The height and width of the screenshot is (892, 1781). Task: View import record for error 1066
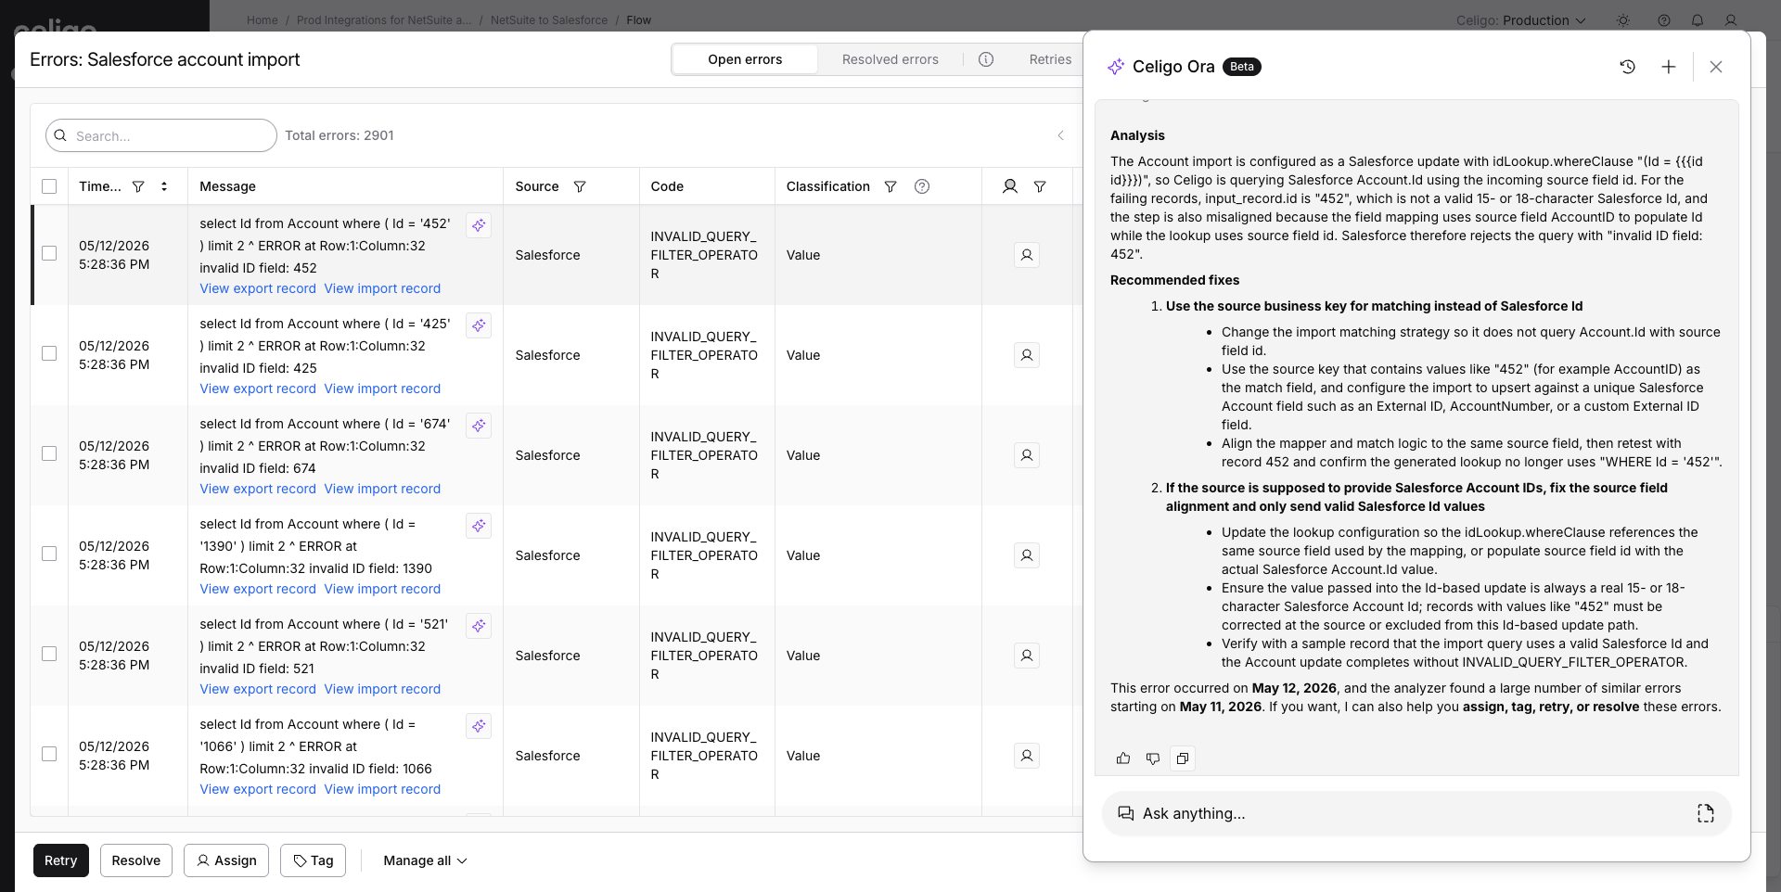[382, 789]
